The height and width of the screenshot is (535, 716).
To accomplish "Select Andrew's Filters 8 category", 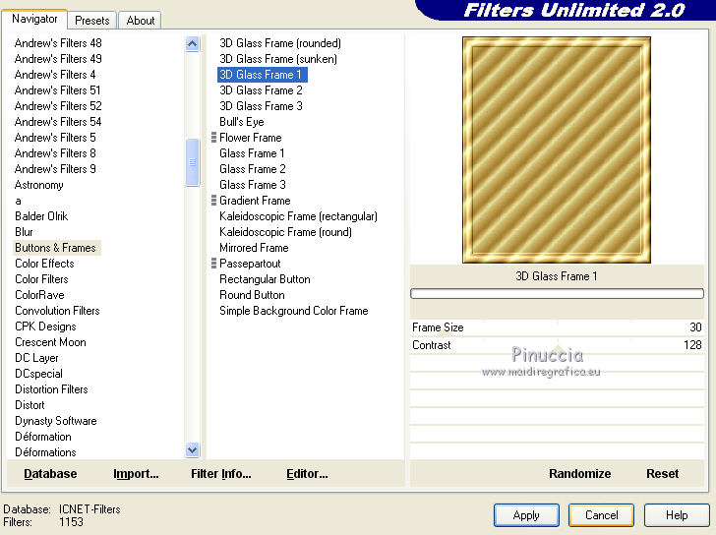I will 55,153.
